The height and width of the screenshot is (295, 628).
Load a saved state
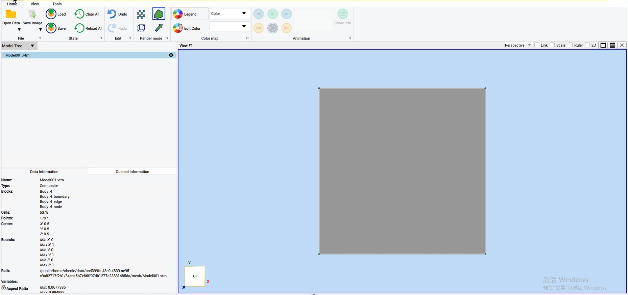(x=56, y=14)
